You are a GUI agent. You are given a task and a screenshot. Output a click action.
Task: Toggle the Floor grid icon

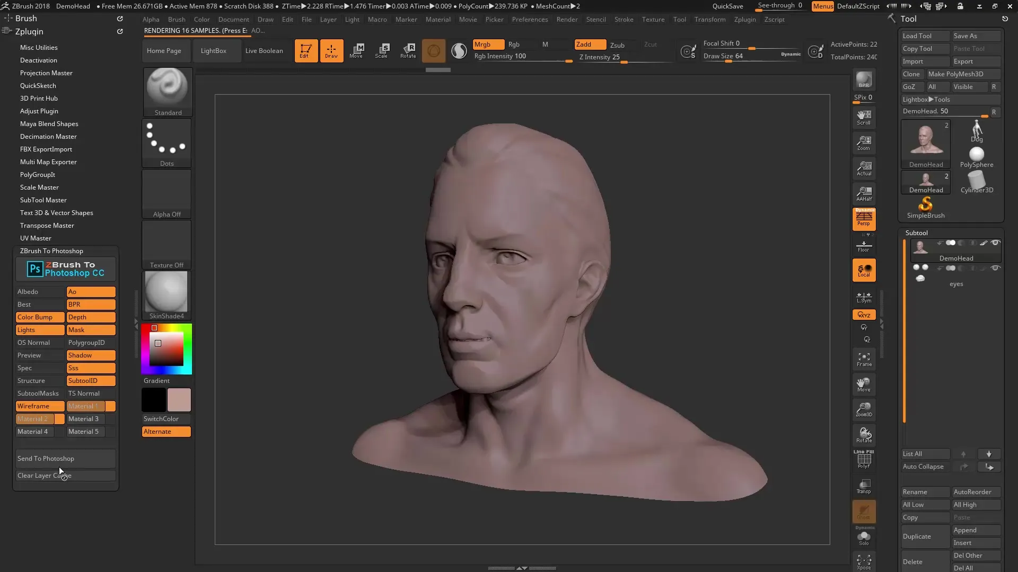864,246
